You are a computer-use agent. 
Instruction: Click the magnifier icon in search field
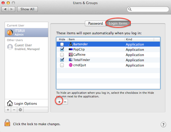130,9
